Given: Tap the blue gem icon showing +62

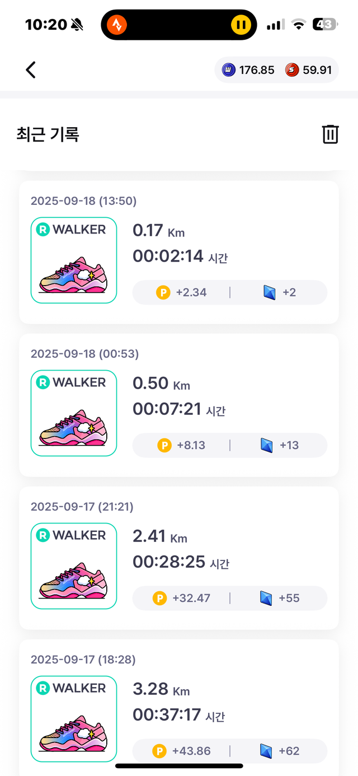Looking at the screenshot, I should (267, 751).
